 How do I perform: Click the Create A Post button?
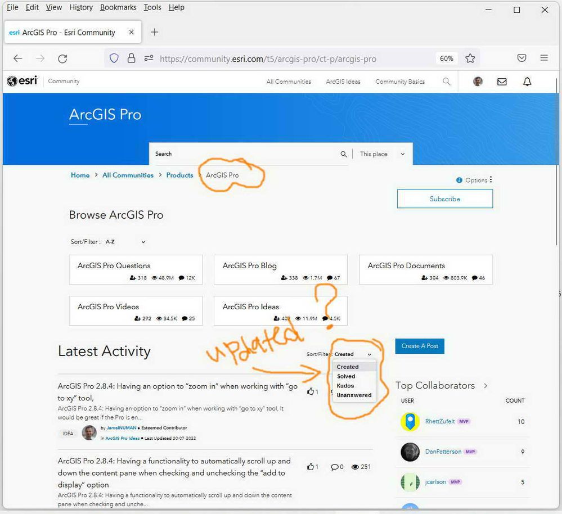420,346
